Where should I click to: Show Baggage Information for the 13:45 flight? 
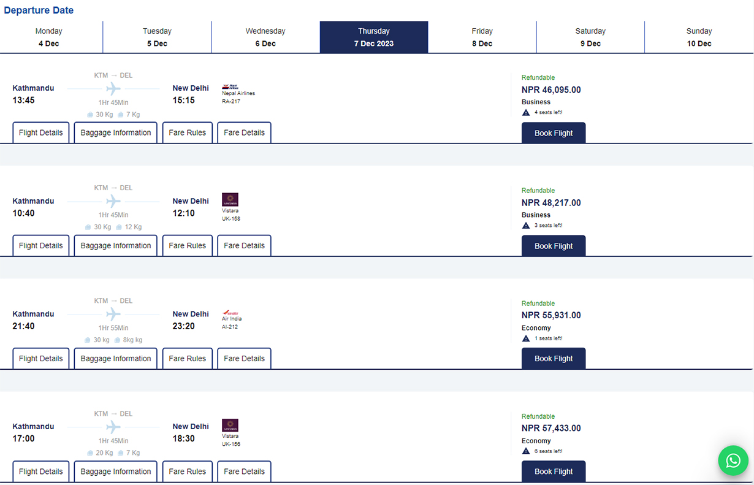(x=116, y=133)
